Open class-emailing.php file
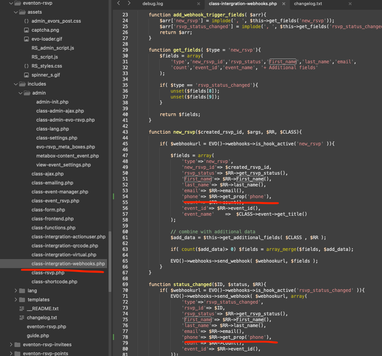Screen dimensions: 382x356 tap(52, 183)
